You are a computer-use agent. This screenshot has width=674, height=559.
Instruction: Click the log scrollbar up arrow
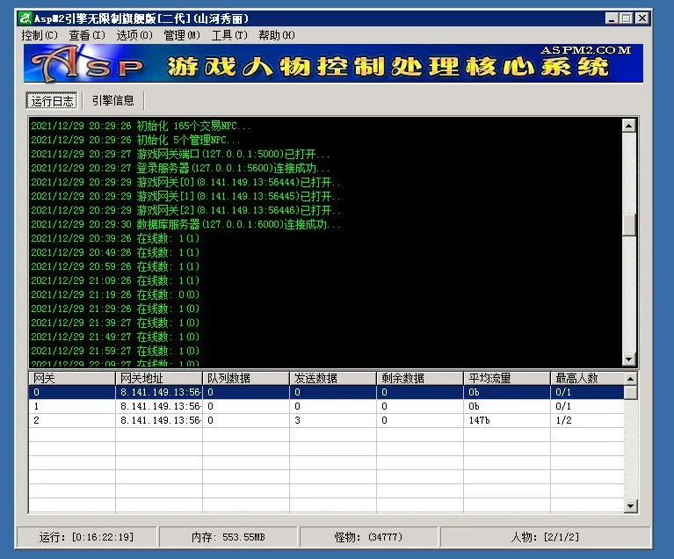[629, 126]
